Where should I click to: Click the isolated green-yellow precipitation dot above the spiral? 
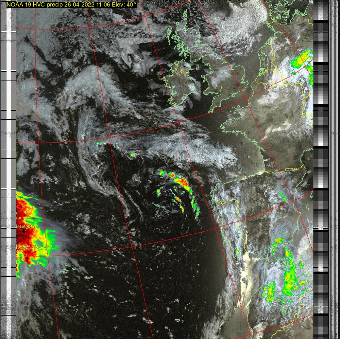[x=132, y=155]
